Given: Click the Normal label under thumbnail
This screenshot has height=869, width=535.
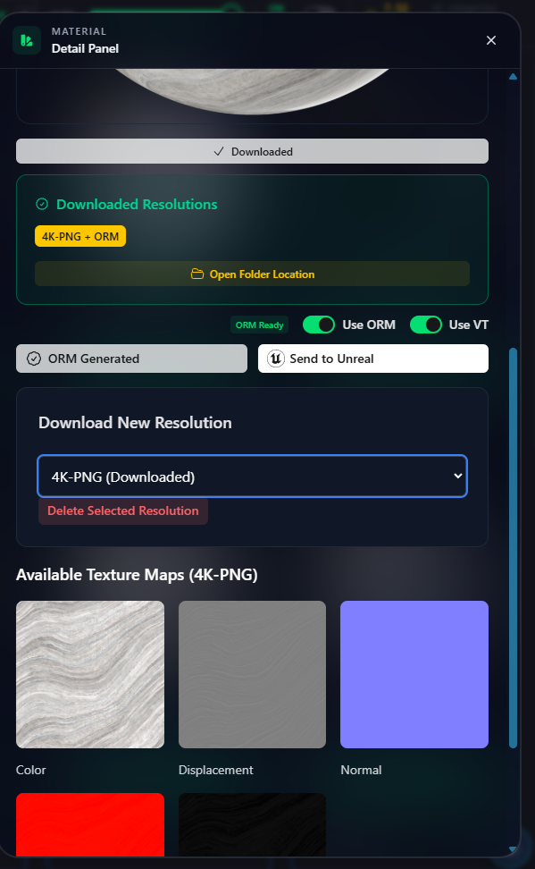Looking at the screenshot, I should click(361, 770).
